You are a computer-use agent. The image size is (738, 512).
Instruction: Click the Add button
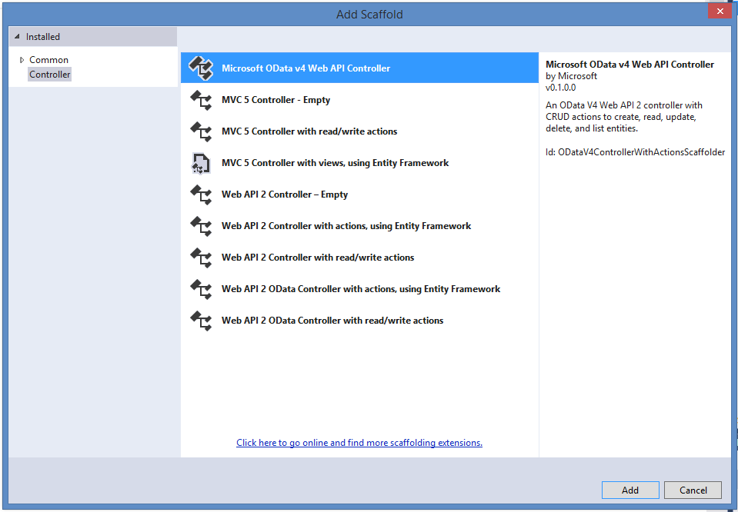pos(630,490)
